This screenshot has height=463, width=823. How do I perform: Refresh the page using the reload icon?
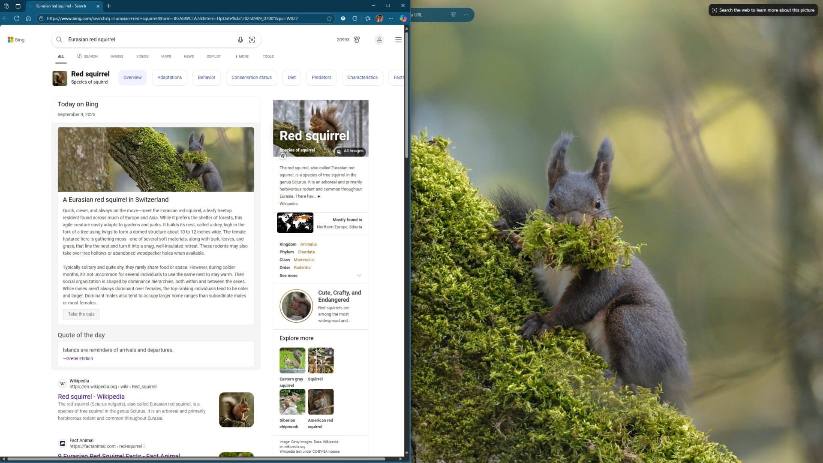click(17, 18)
